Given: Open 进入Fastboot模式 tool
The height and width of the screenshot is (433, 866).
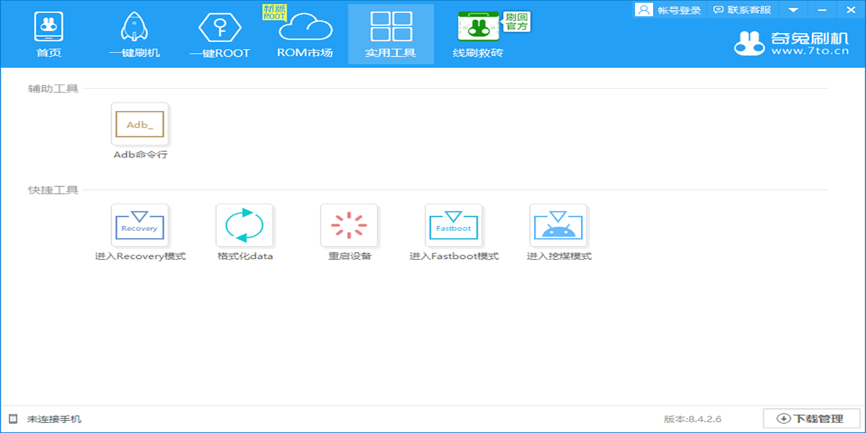Looking at the screenshot, I should (454, 225).
